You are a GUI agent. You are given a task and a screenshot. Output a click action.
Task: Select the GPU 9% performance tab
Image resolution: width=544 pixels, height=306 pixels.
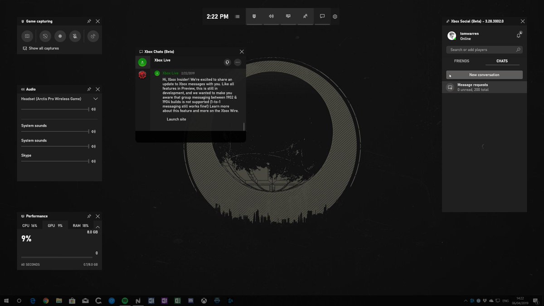(55, 225)
